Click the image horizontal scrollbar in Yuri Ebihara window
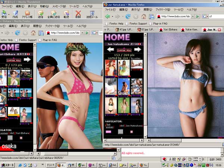Viewport: 224px width, 168px height. (76, 153)
